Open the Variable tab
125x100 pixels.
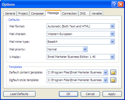[97, 13]
